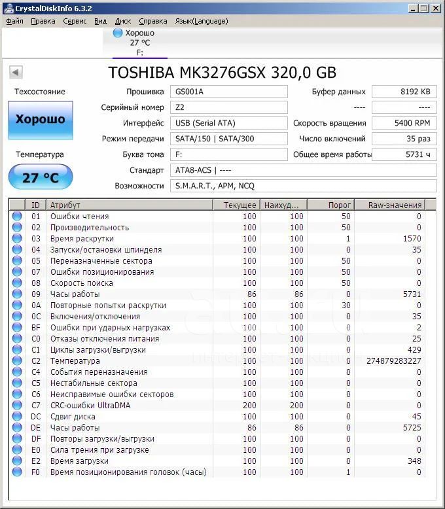Click status icon for Запуски/остановки шпинделя row
Screen dimensions: 445x509
tap(17, 249)
